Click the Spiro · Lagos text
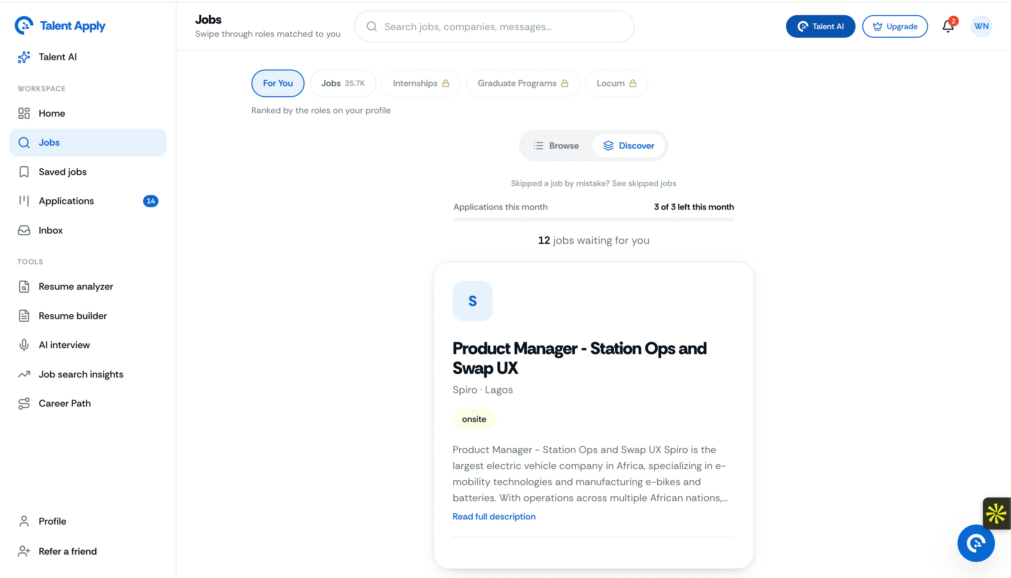This screenshot has height=578, width=1011. [x=483, y=390]
